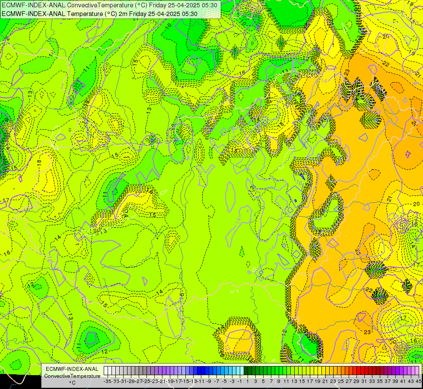The image size is (423, 389).
Task: Select the darkest green swatch in the legend
Action: (246, 371)
